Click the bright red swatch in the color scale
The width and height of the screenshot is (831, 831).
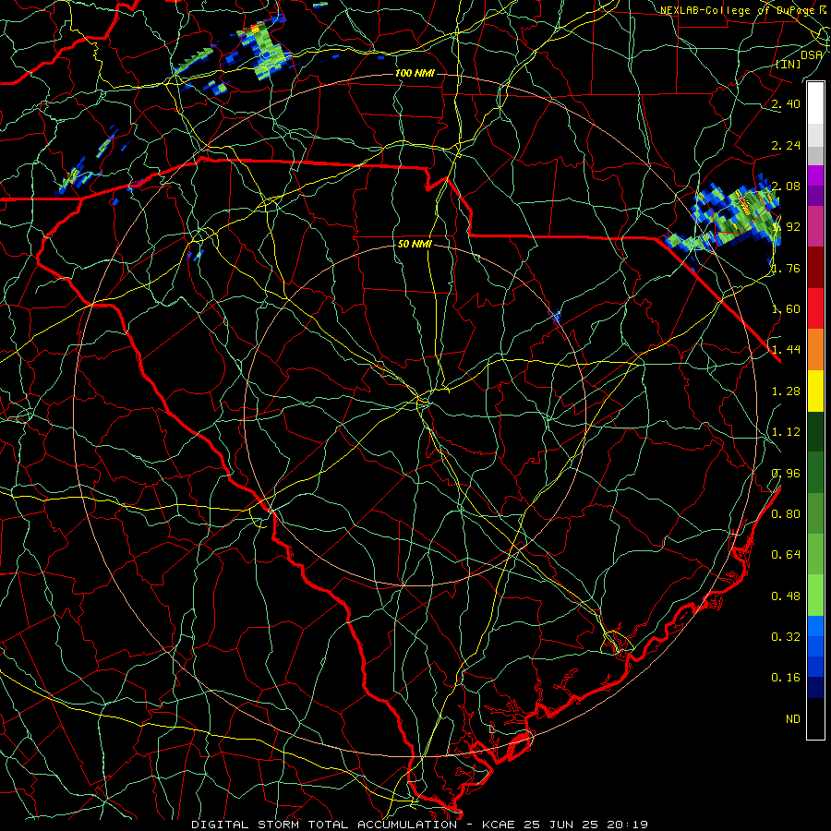[x=815, y=308]
